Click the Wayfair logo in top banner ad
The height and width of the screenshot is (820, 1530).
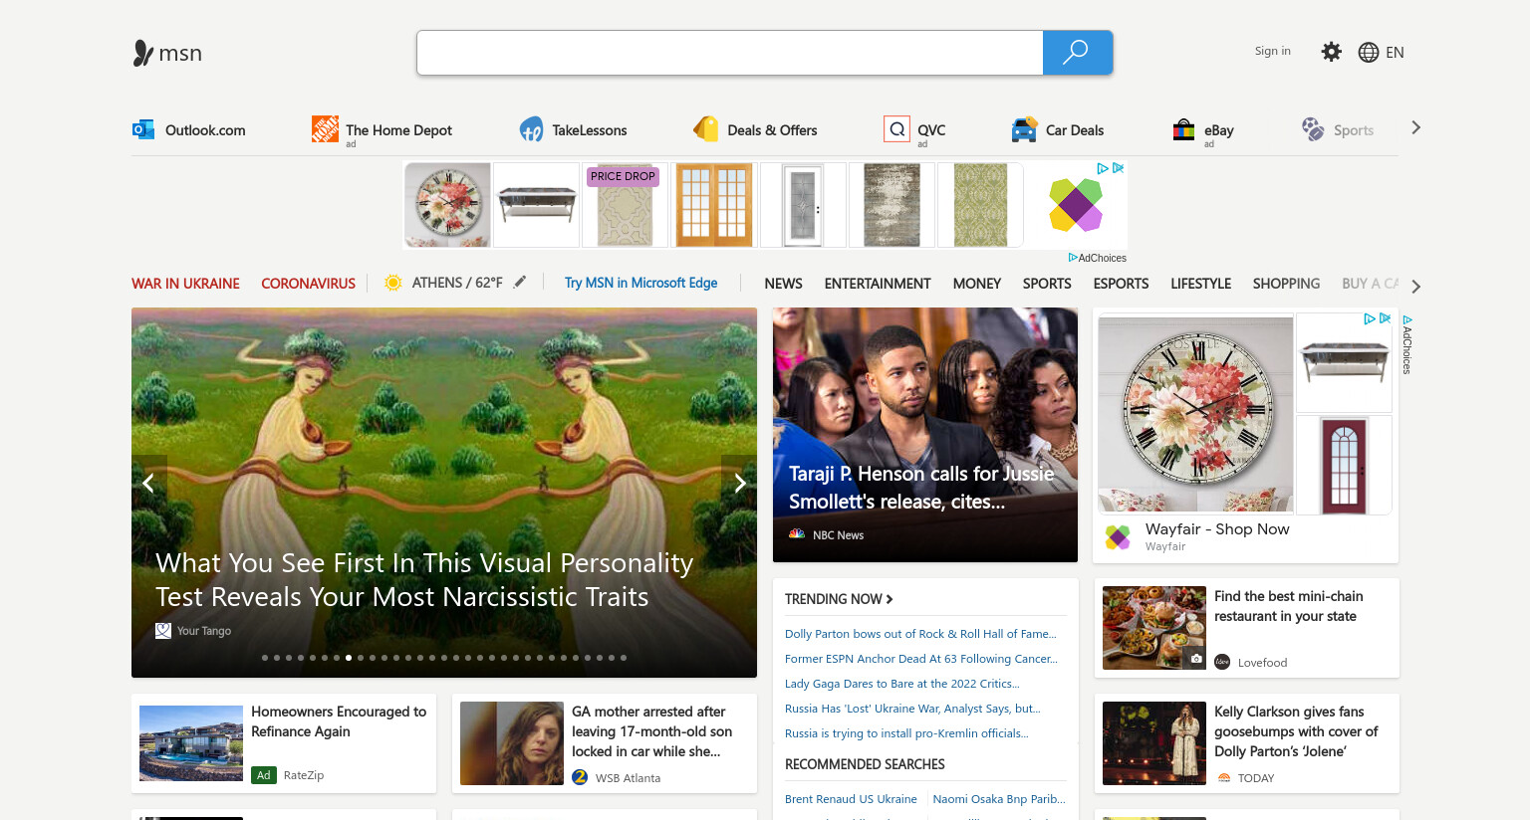(x=1076, y=205)
